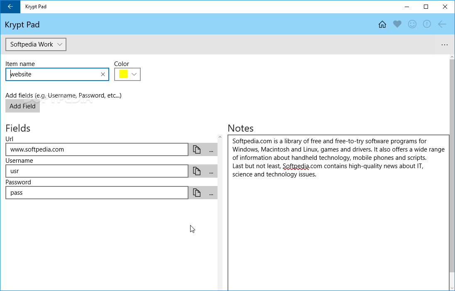Click the exclamation info icon

[x=427, y=24]
